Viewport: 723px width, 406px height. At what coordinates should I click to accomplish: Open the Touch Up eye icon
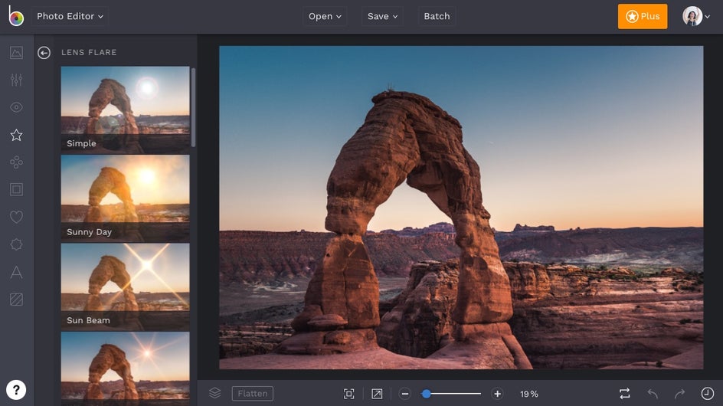point(16,107)
